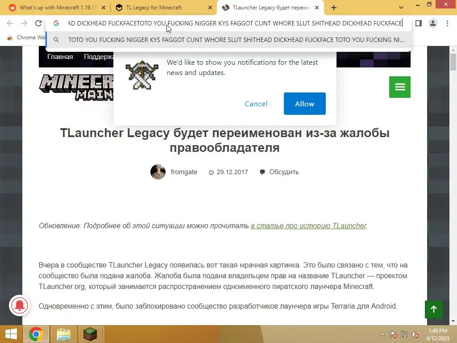Viewport: 457px width, 343px height.
Task: Open the Chrome profile avatar icon
Action: (433, 23)
